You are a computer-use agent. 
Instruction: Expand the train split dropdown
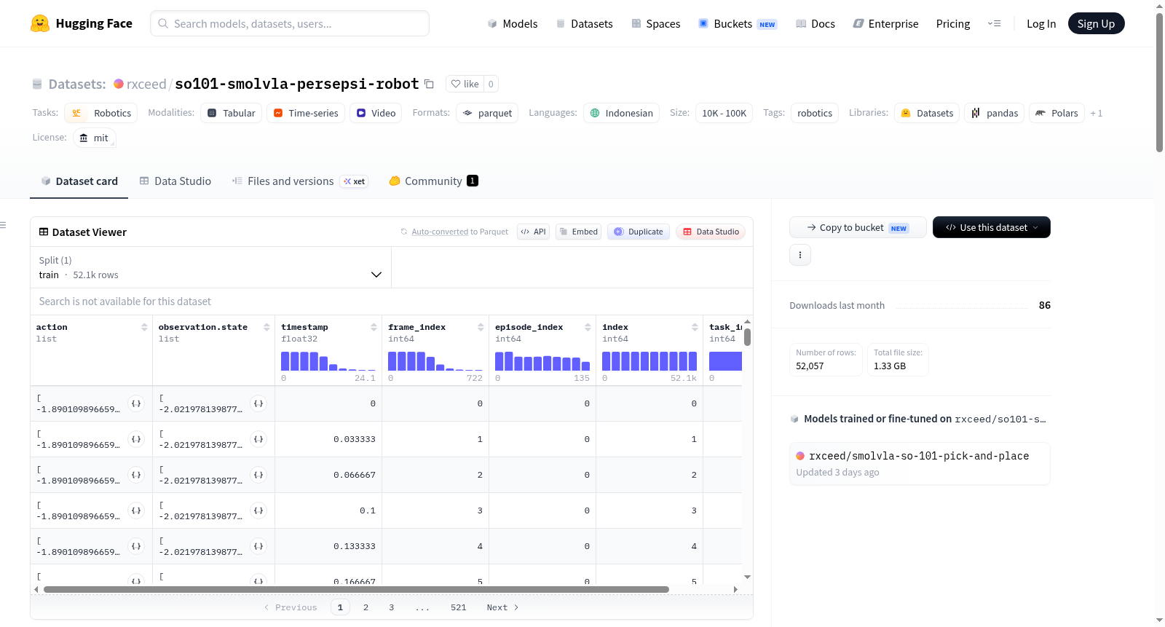coord(210,267)
